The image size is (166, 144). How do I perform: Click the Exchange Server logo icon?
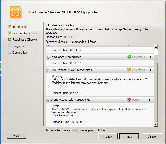16,12
